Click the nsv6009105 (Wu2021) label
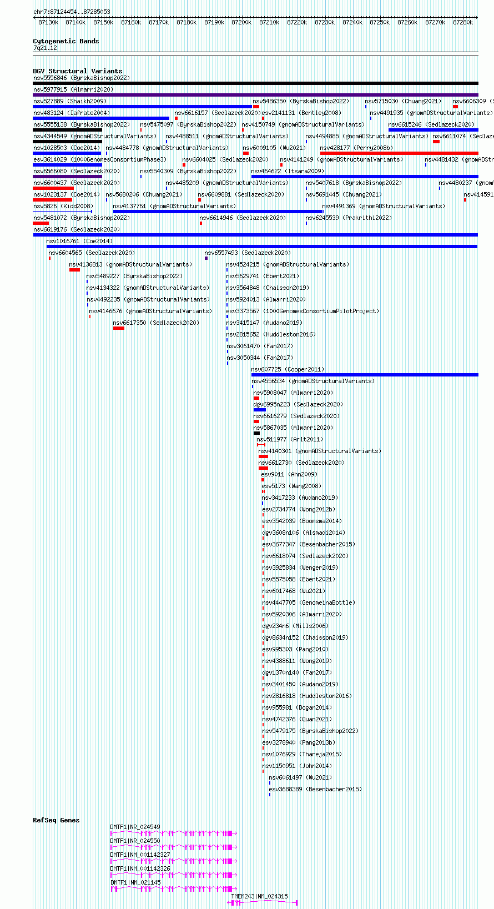Viewport: 494px width, 909px height. [274, 148]
